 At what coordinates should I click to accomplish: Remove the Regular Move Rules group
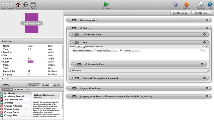[x=207, y=88]
